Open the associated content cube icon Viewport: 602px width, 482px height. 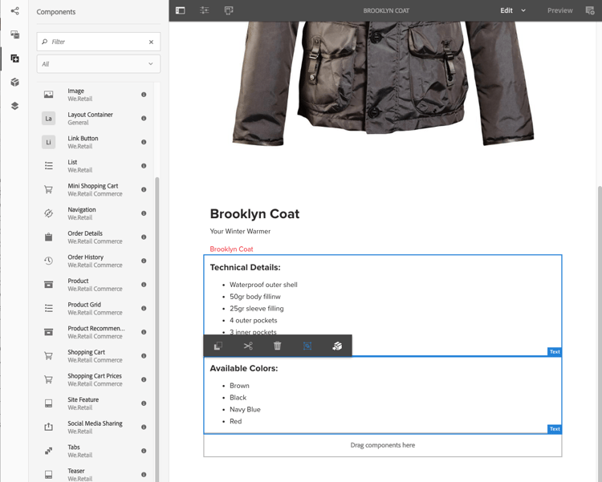(14, 82)
